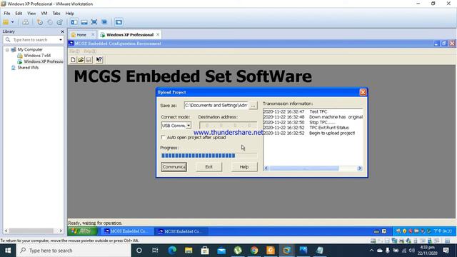Open the library search dropdown arrow
Screen dimensions: 457x257
coord(61,40)
